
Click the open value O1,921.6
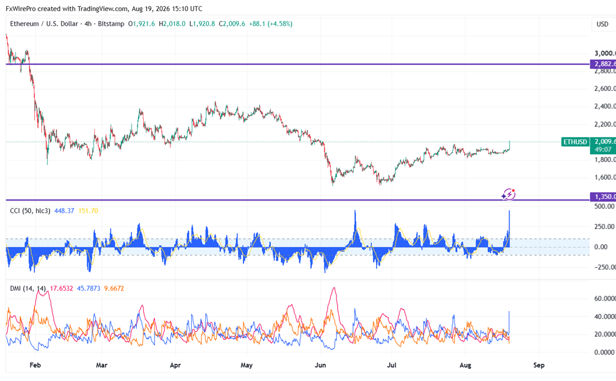click(142, 24)
